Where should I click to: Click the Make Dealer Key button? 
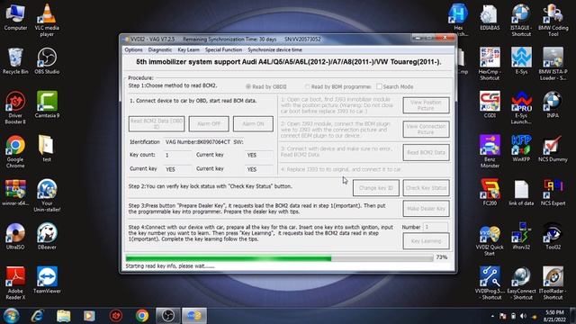tap(426, 209)
